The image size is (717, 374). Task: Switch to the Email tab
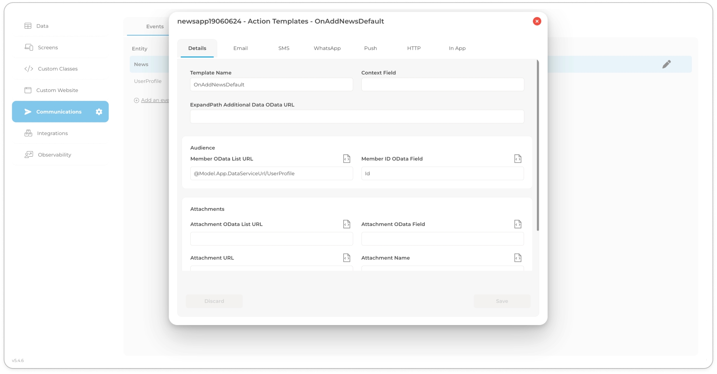click(x=240, y=48)
